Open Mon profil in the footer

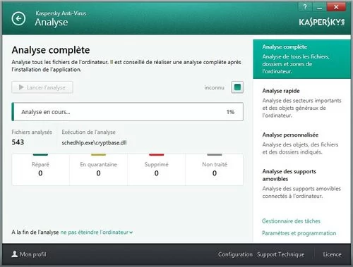pos(29,254)
